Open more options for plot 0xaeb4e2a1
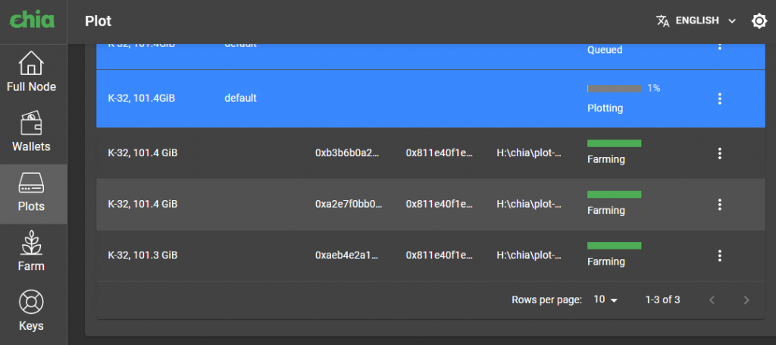This screenshot has width=776, height=345. 720,256
